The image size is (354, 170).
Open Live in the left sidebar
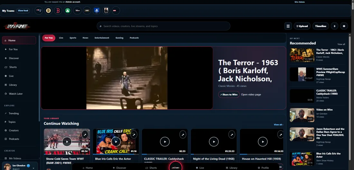point(19,76)
